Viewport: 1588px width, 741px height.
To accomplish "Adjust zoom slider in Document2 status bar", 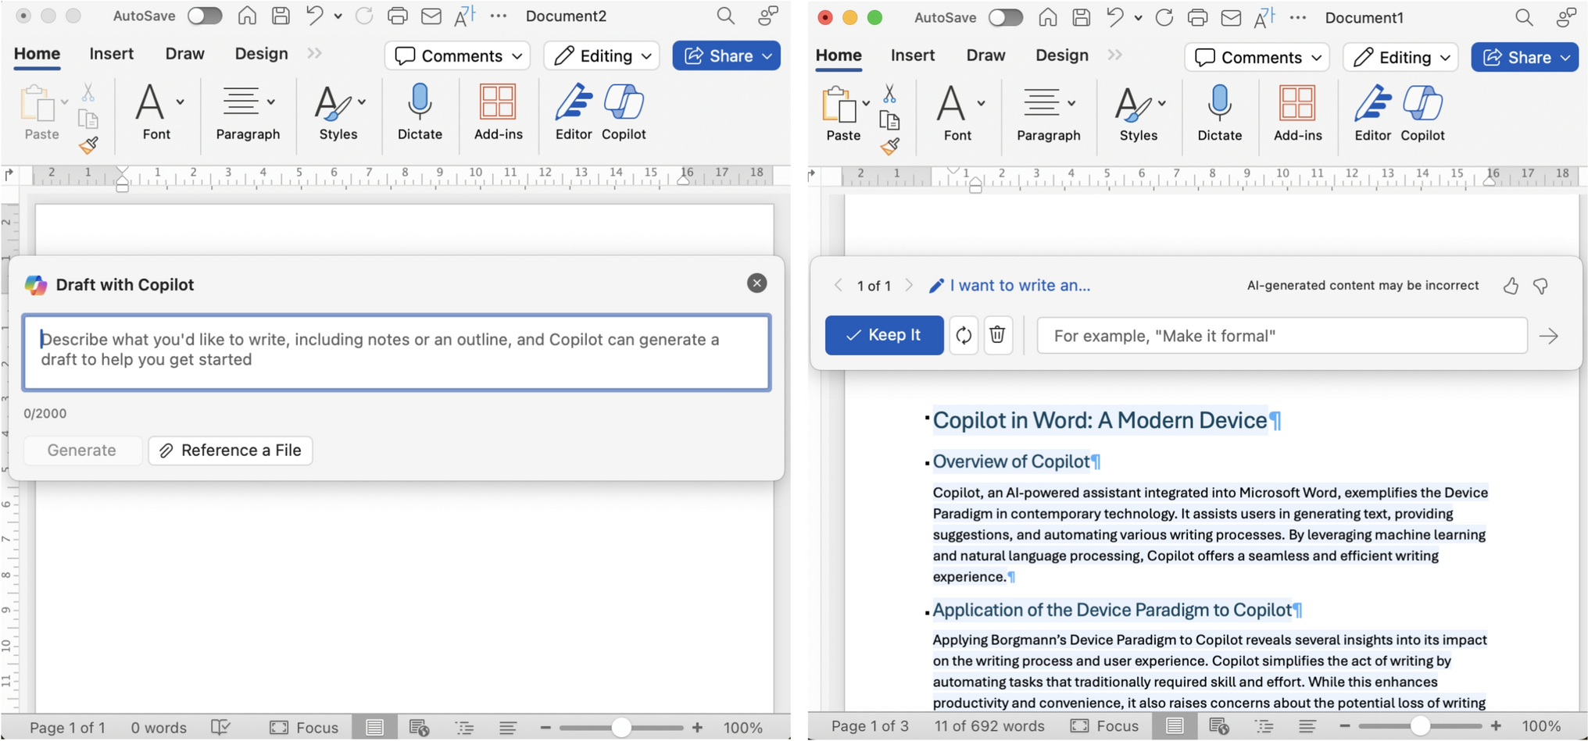I will (621, 728).
